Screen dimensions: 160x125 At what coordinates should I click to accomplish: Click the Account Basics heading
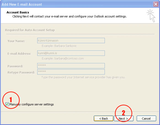click(18, 12)
